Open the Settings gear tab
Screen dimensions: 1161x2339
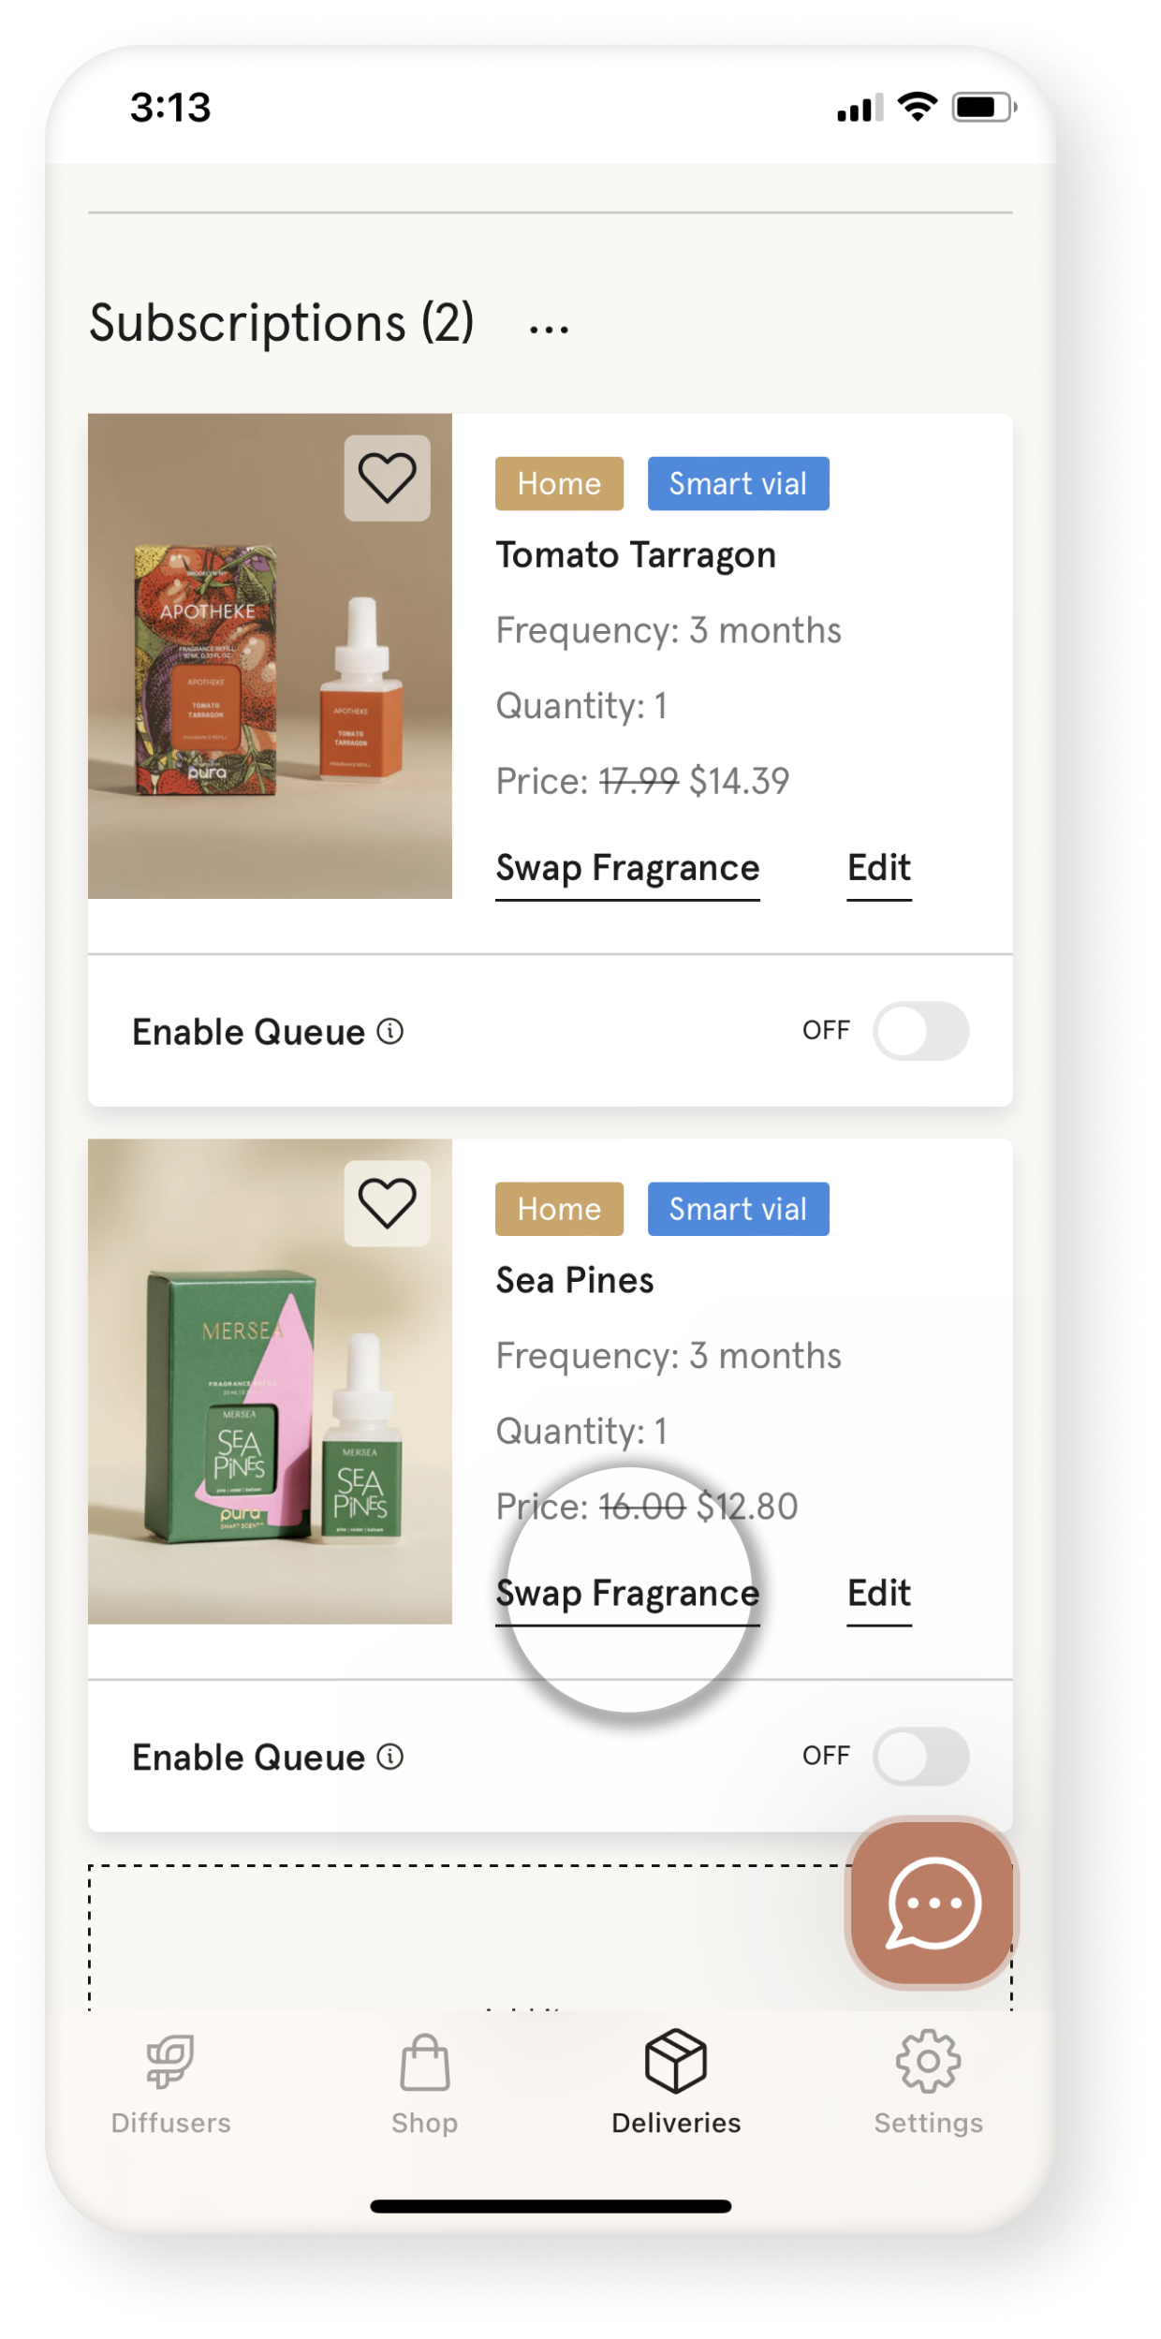point(928,2082)
